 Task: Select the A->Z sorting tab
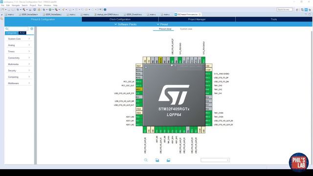pyautogui.click(x=22, y=33)
